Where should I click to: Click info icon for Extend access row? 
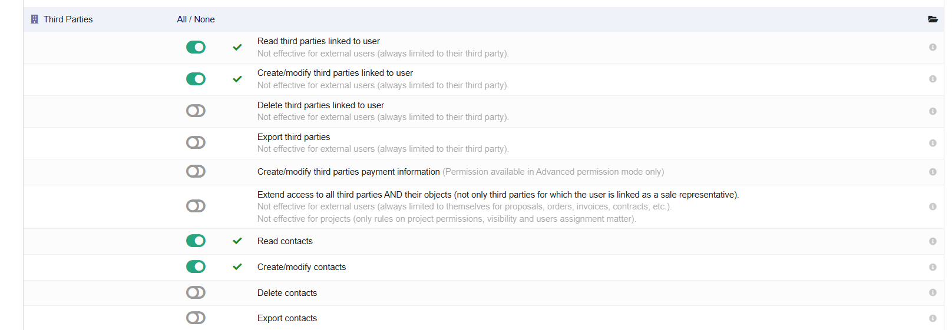click(933, 206)
